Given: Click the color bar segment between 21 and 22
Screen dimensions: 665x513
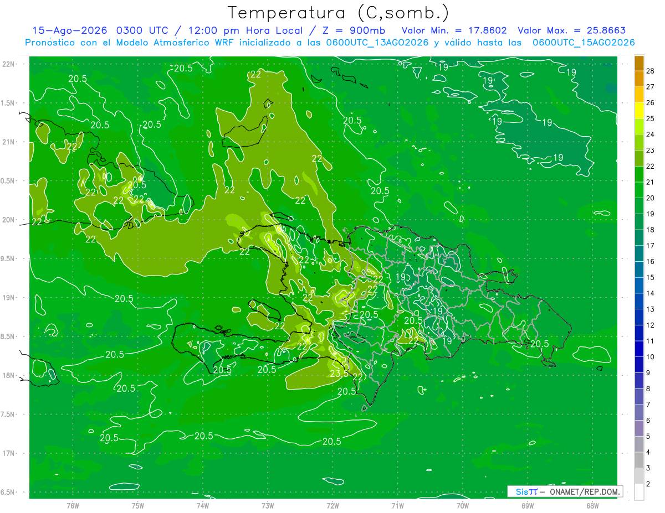Looking at the screenshot, I should pyautogui.click(x=639, y=174).
